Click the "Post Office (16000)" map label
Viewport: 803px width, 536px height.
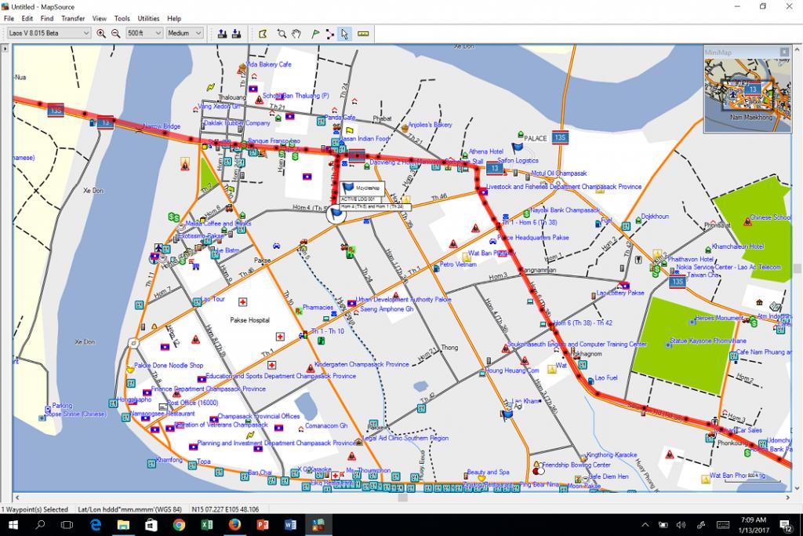[193, 403]
